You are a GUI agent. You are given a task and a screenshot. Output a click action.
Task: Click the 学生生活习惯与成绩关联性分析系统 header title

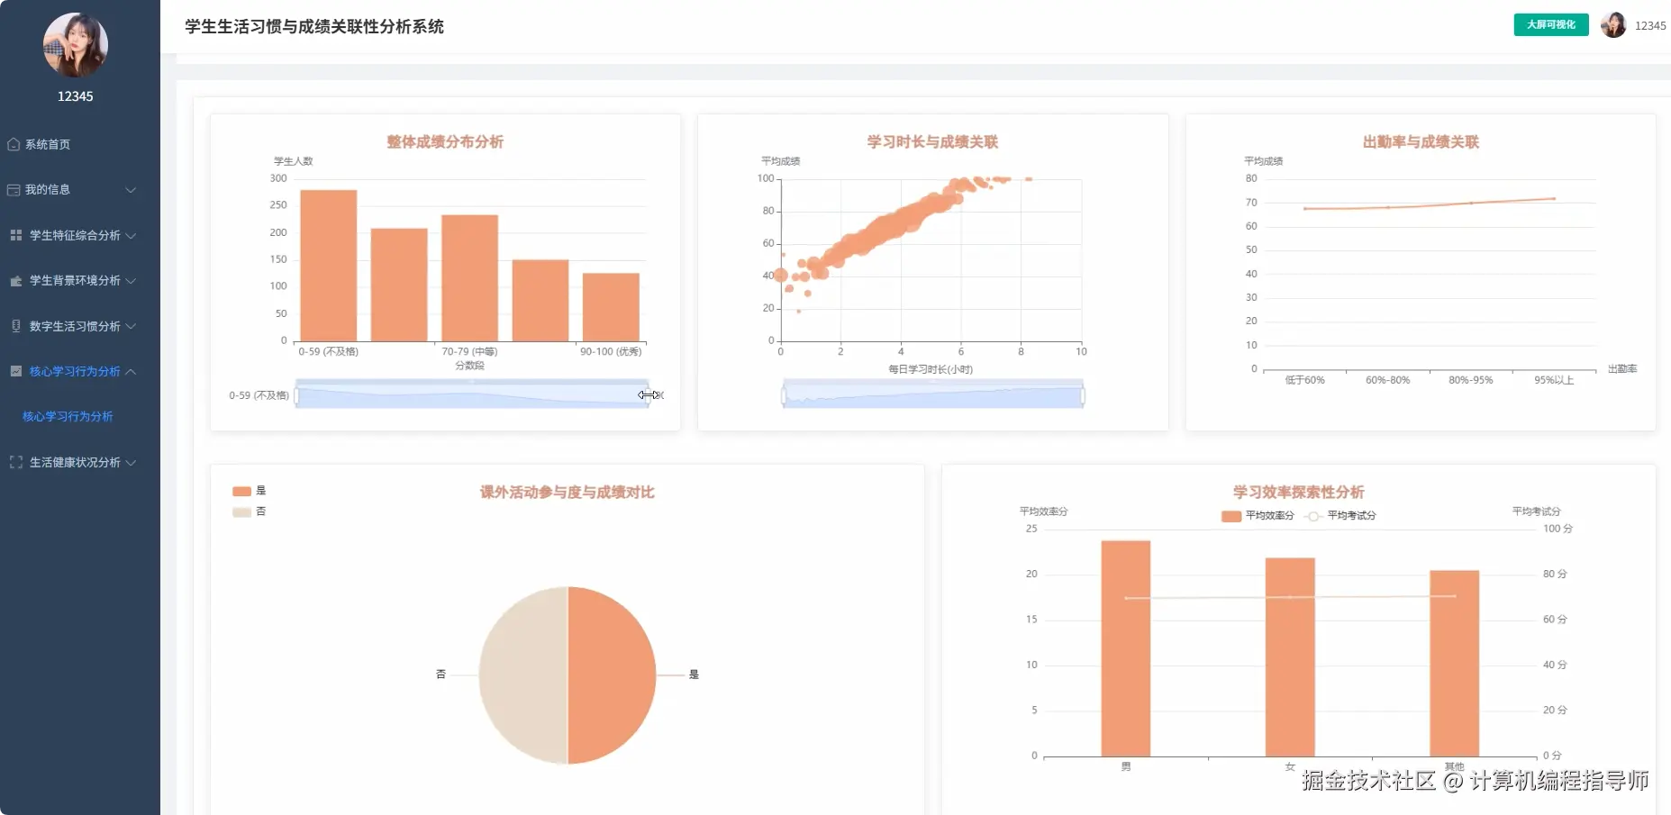pyautogui.click(x=314, y=27)
